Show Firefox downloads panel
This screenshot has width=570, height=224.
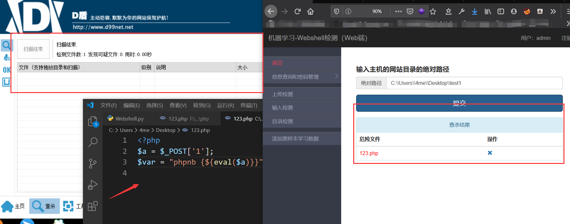[x=475, y=11]
